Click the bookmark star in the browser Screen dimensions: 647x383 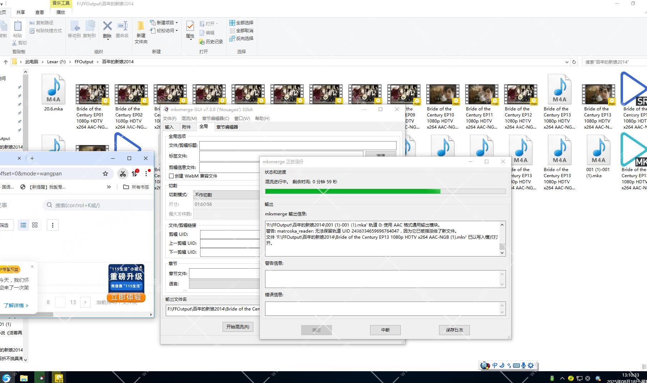(x=105, y=174)
